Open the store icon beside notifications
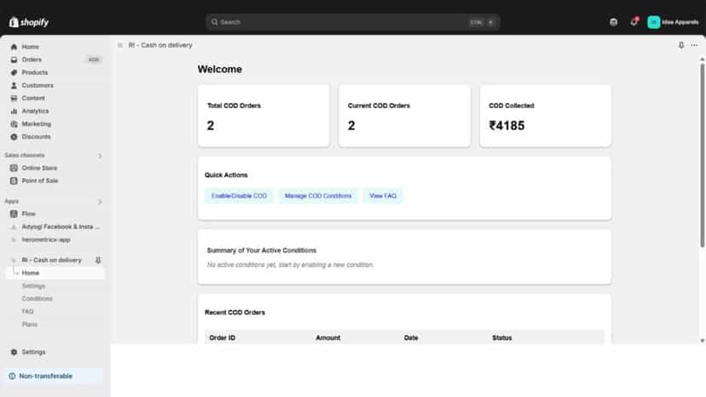Screen dimensions: 706x397 pos(613,22)
